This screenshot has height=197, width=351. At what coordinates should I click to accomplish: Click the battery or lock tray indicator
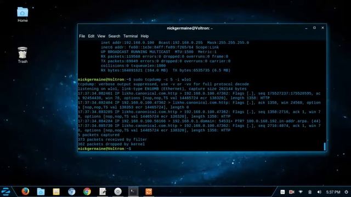click(x=310, y=192)
